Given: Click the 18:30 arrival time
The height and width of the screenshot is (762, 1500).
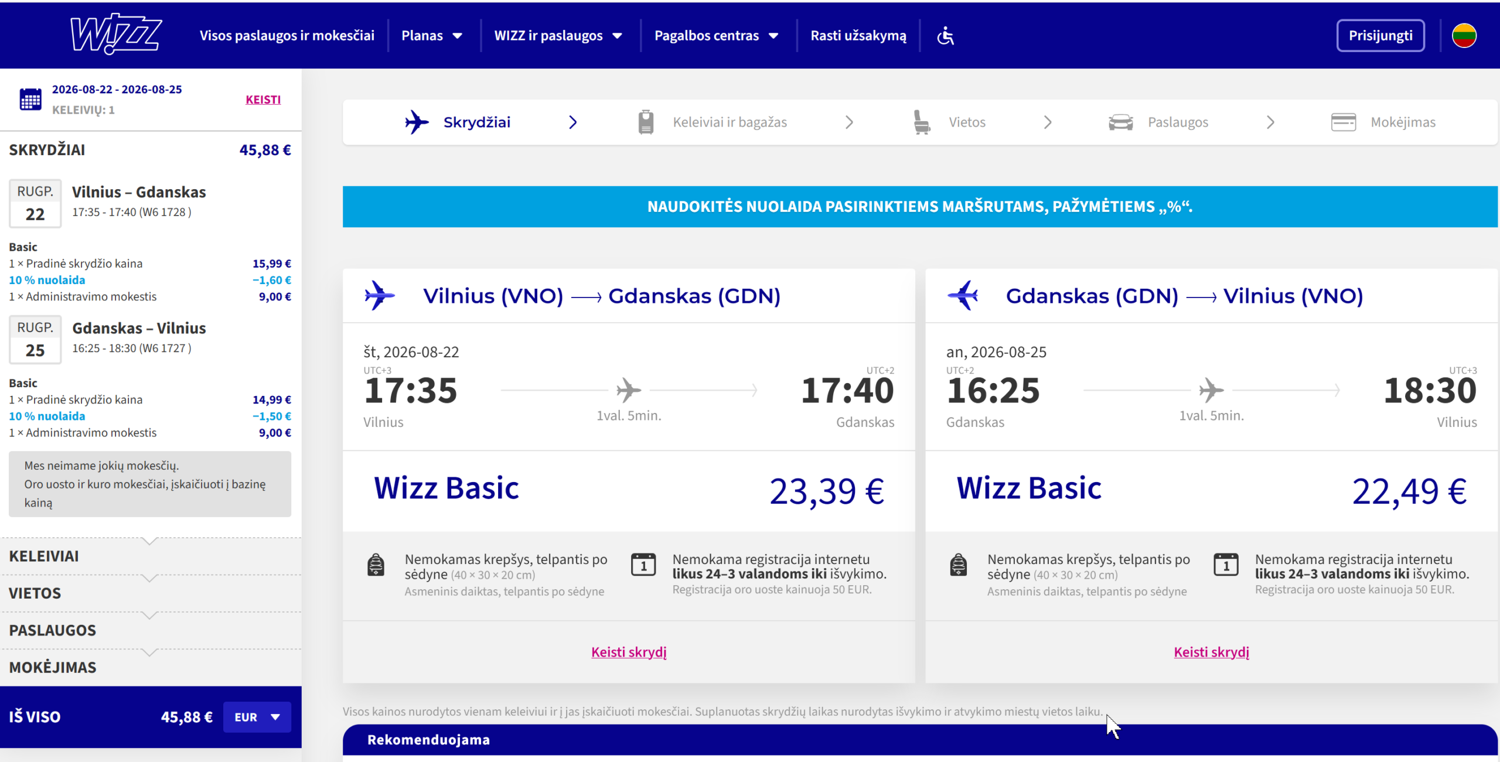Looking at the screenshot, I should [1430, 391].
